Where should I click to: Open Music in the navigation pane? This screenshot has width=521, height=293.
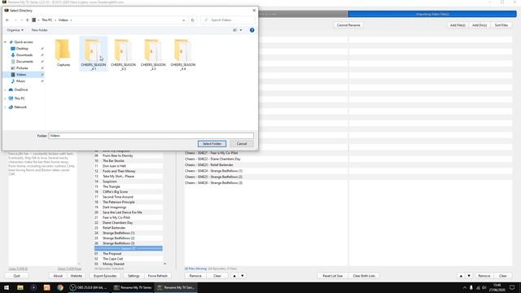tap(20, 81)
